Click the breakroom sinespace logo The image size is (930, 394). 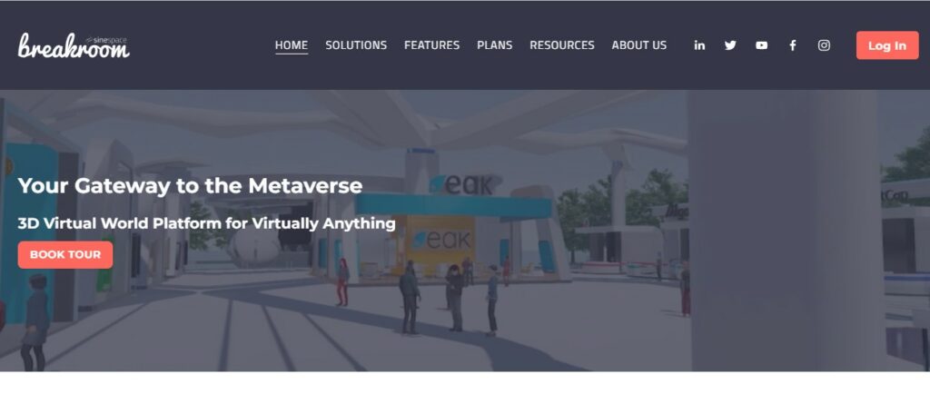click(74, 45)
